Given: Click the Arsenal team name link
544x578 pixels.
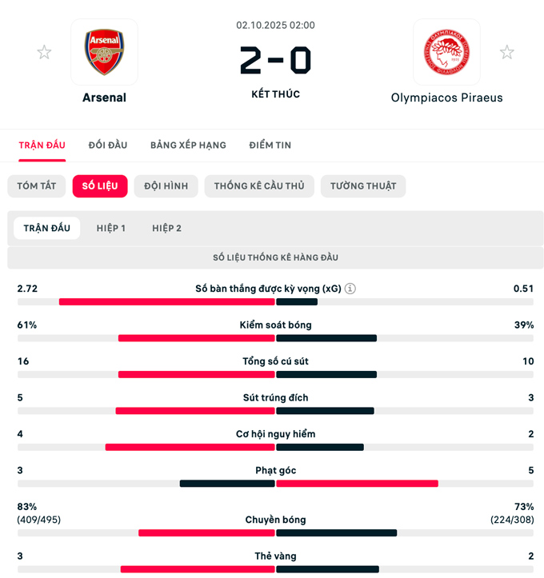Looking at the screenshot, I should point(104,98).
